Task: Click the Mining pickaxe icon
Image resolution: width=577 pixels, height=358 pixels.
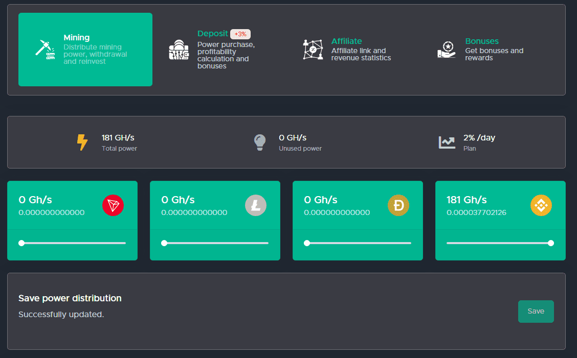Action: [45, 50]
